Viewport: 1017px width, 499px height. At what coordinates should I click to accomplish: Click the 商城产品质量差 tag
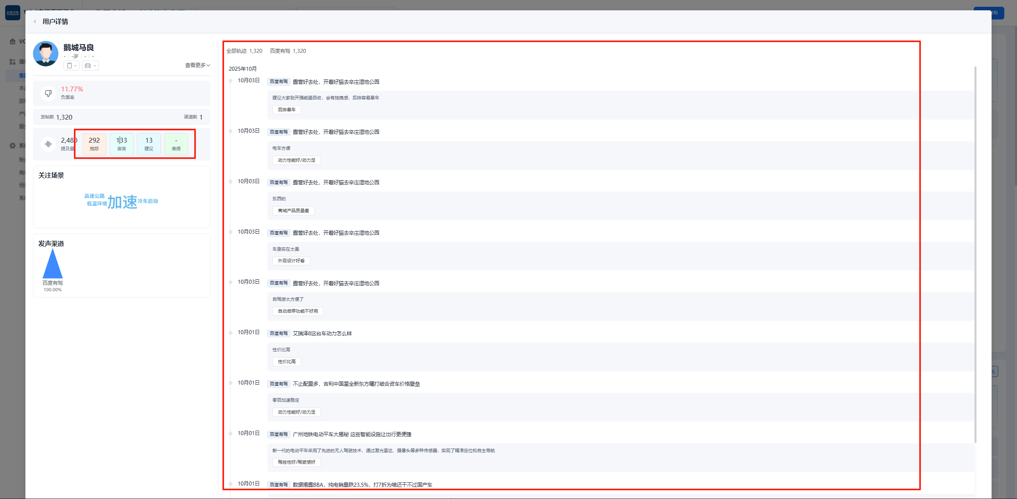[293, 211]
